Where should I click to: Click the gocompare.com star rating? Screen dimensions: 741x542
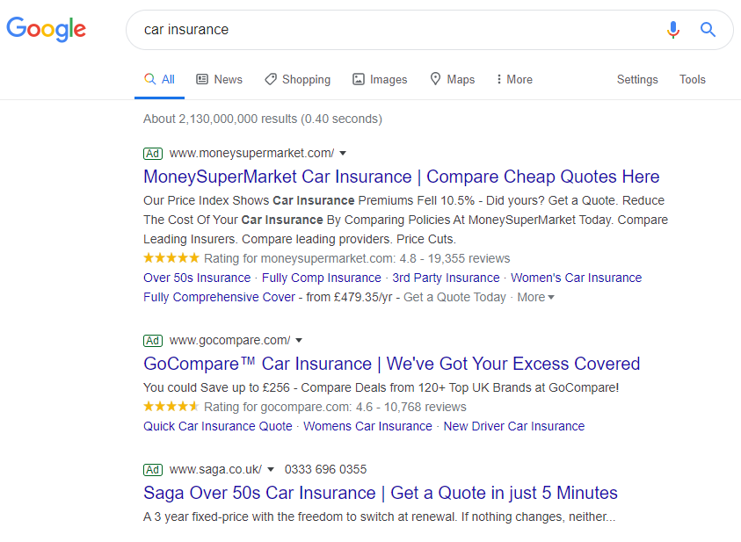[x=171, y=407]
